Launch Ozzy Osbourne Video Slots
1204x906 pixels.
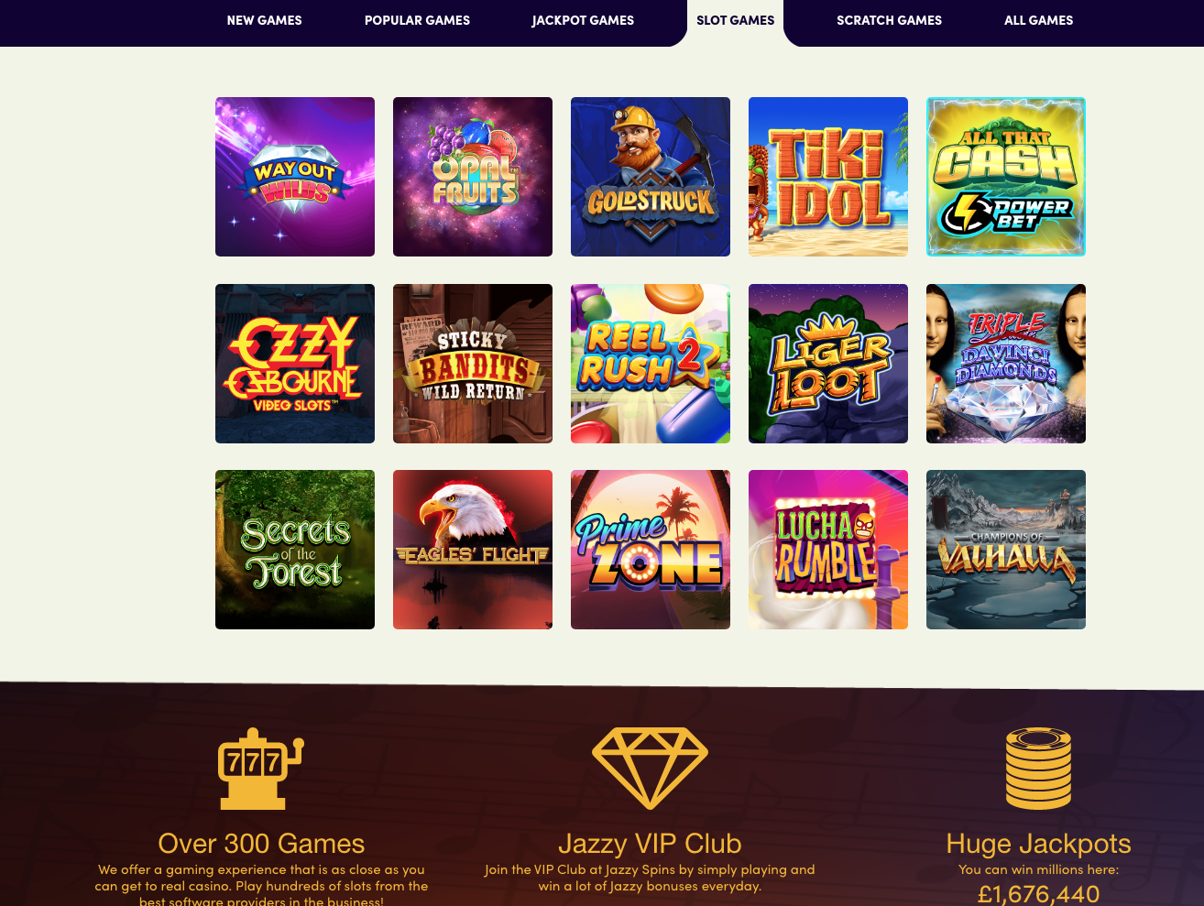[x=295, y=364]
